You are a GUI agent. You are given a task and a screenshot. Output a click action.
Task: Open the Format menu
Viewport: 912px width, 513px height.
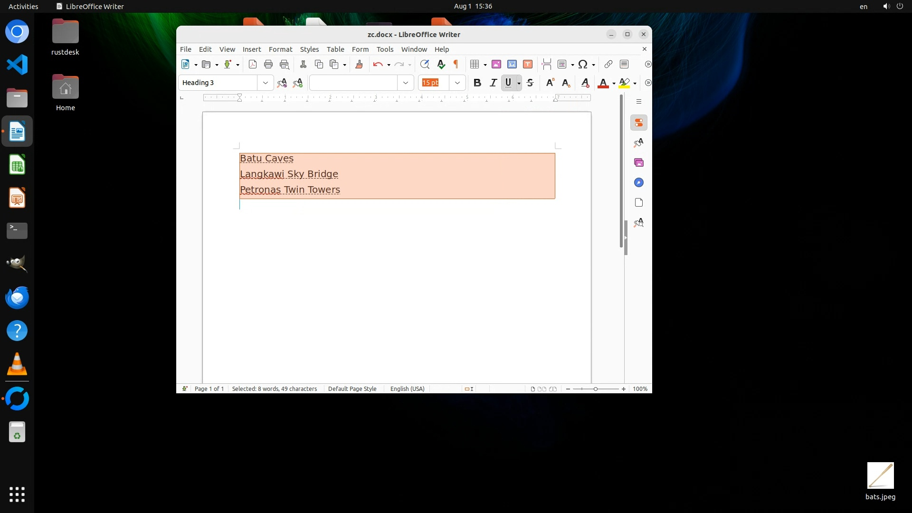(x=280, y=49)
